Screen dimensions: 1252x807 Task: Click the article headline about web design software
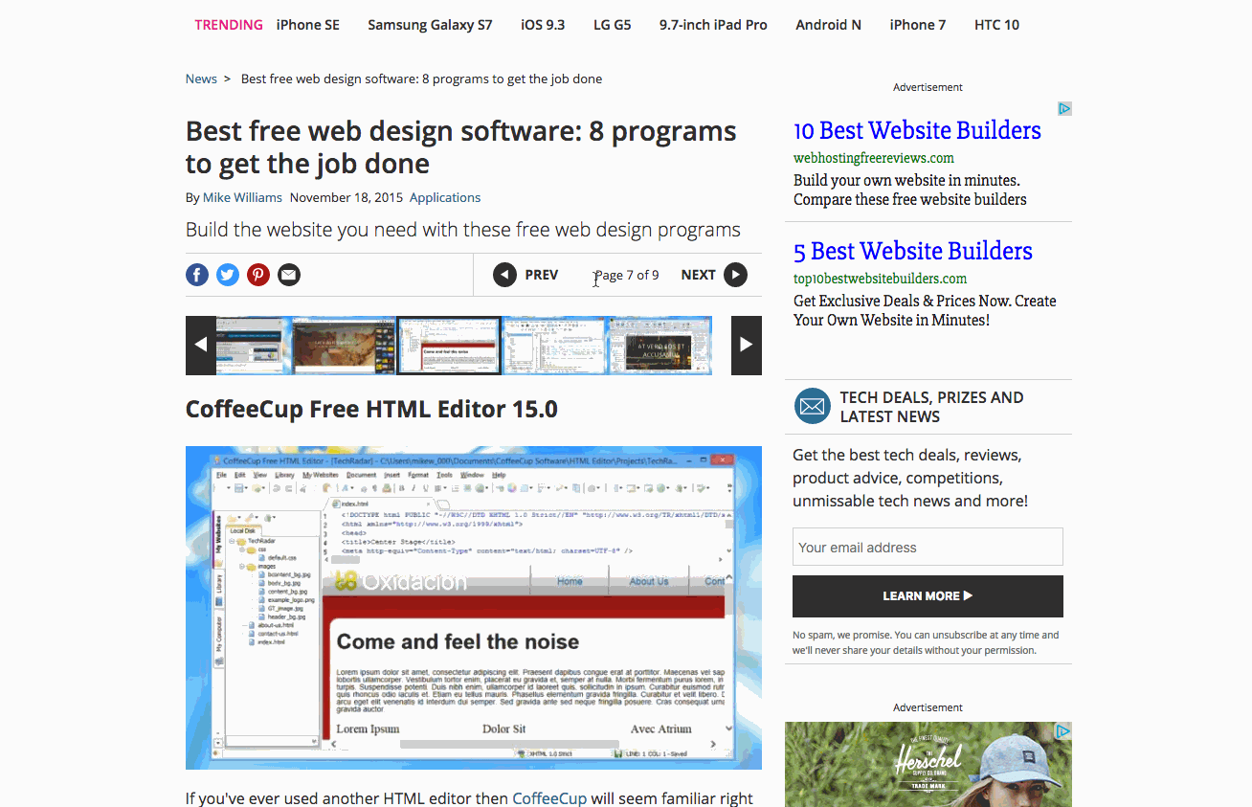click(461, 147)
